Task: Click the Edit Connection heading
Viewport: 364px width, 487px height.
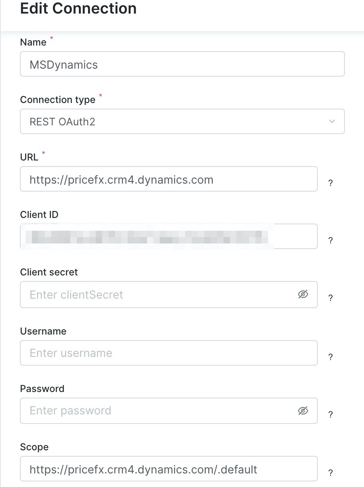Action: [78, 9]
